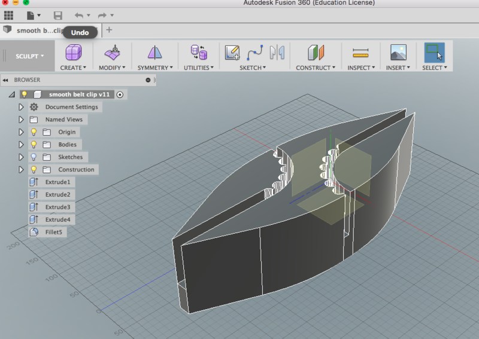
Task: Activate the radio button beside smooth belt clip v11
Action: point(120,94)
